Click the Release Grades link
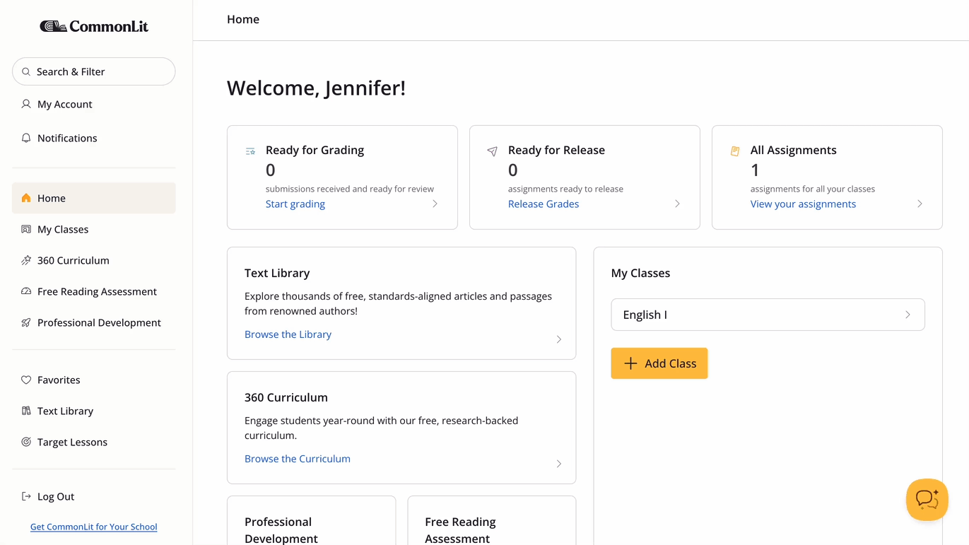Image resolution: width=969 pixels, height=545 pixels. point(543,204)
